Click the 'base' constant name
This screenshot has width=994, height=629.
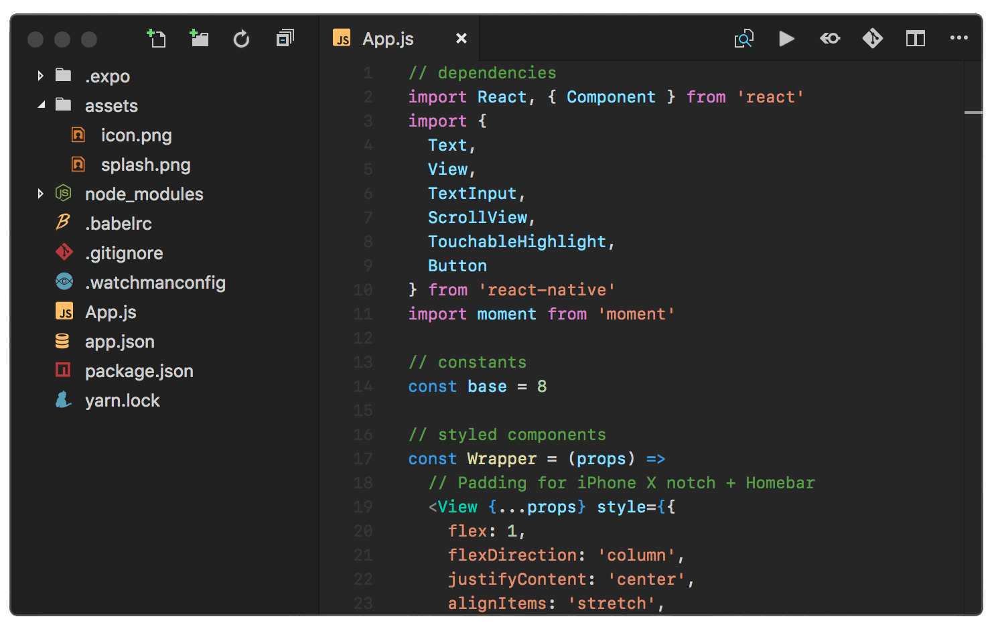(x=487, y=387)
